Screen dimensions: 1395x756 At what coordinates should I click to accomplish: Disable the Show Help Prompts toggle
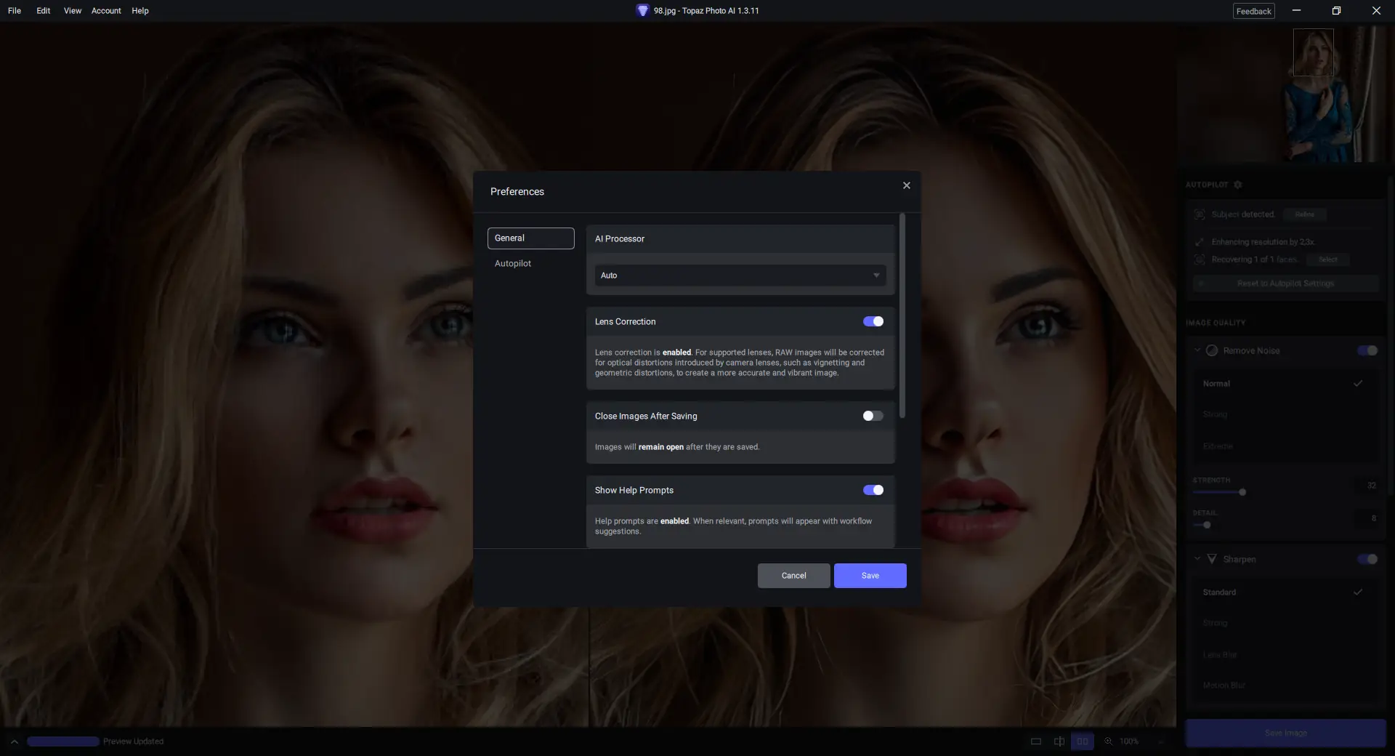click(x=873, y=490)
